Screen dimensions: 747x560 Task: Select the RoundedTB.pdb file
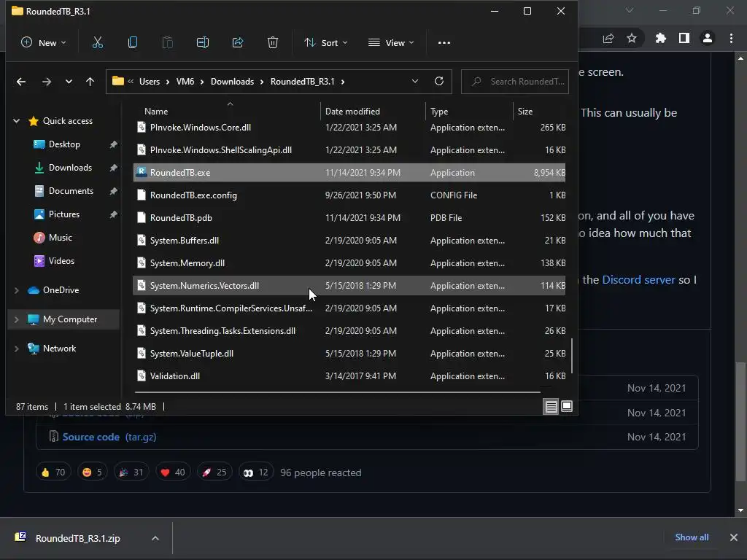point(349,217)
